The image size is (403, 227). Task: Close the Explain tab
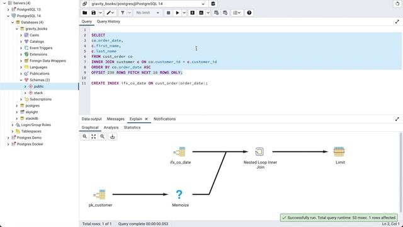(146, 119)
